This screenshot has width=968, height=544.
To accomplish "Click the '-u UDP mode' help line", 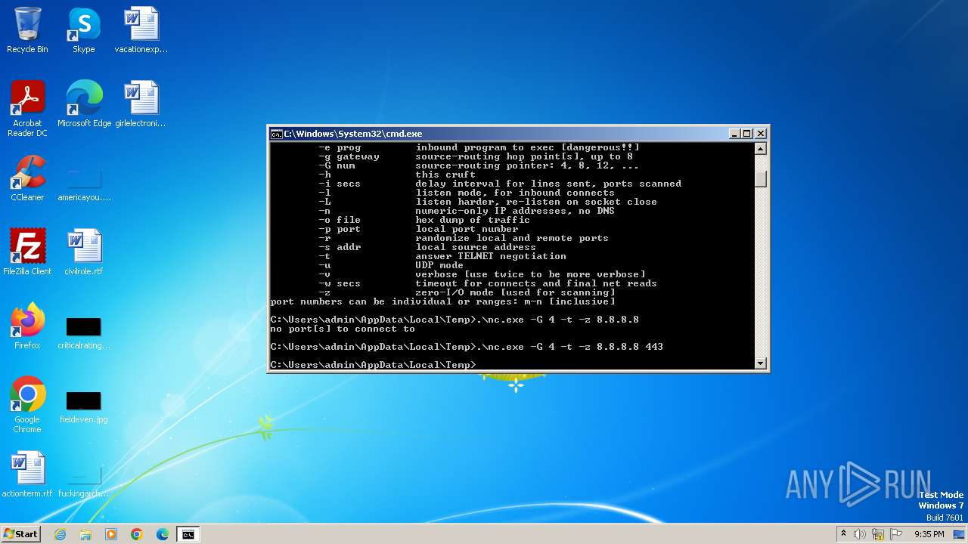I will click(391, 265).
